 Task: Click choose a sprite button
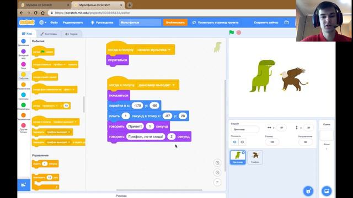[308, 191]
